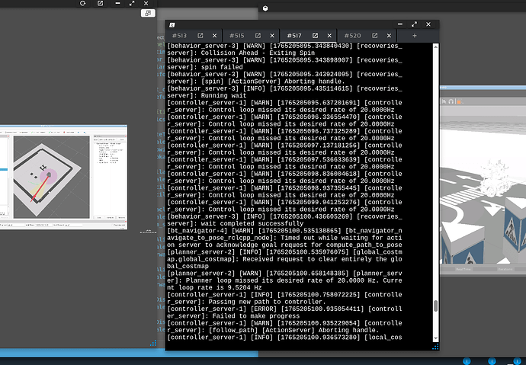Image resolution: width=526 pixels, height=365 pixels.
Task: Click the pop-out icon on tab #520
Action: pos(374,36)
